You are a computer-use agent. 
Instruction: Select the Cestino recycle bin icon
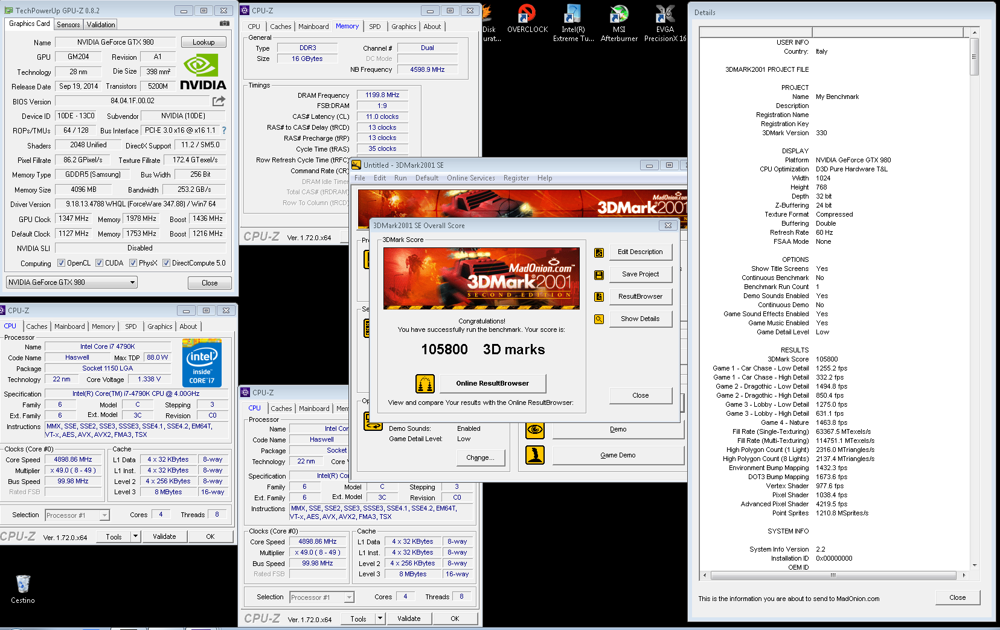point(23,589)
